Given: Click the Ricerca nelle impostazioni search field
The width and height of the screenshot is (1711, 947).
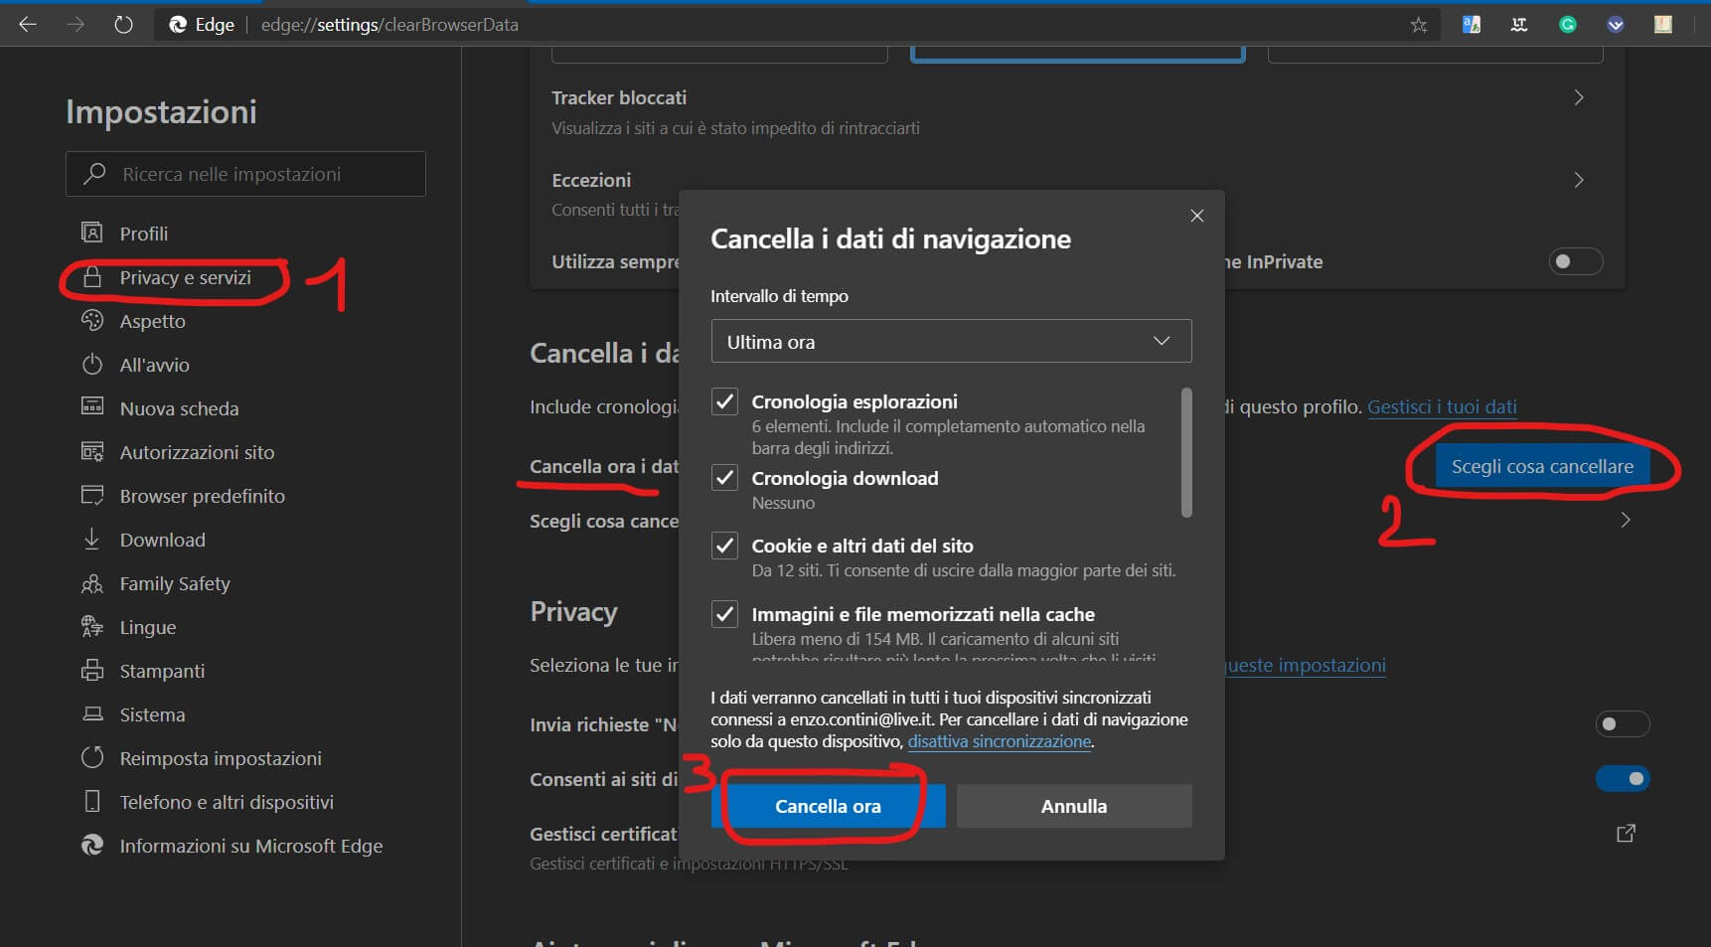Looking at the screenshot, I should point(246,174).
